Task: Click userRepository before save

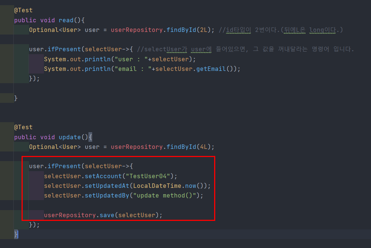Action: point(70,215)
